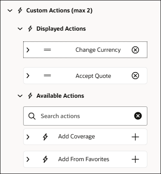The width and height of the screenshot is (161, 174).
Task: Click the drag handle on Accept Quote
Action: 47,75
